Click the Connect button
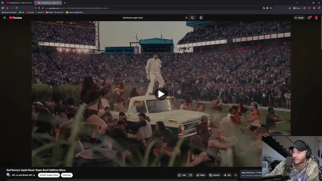The width and height of the screenshot is (322, 181). 214,175
